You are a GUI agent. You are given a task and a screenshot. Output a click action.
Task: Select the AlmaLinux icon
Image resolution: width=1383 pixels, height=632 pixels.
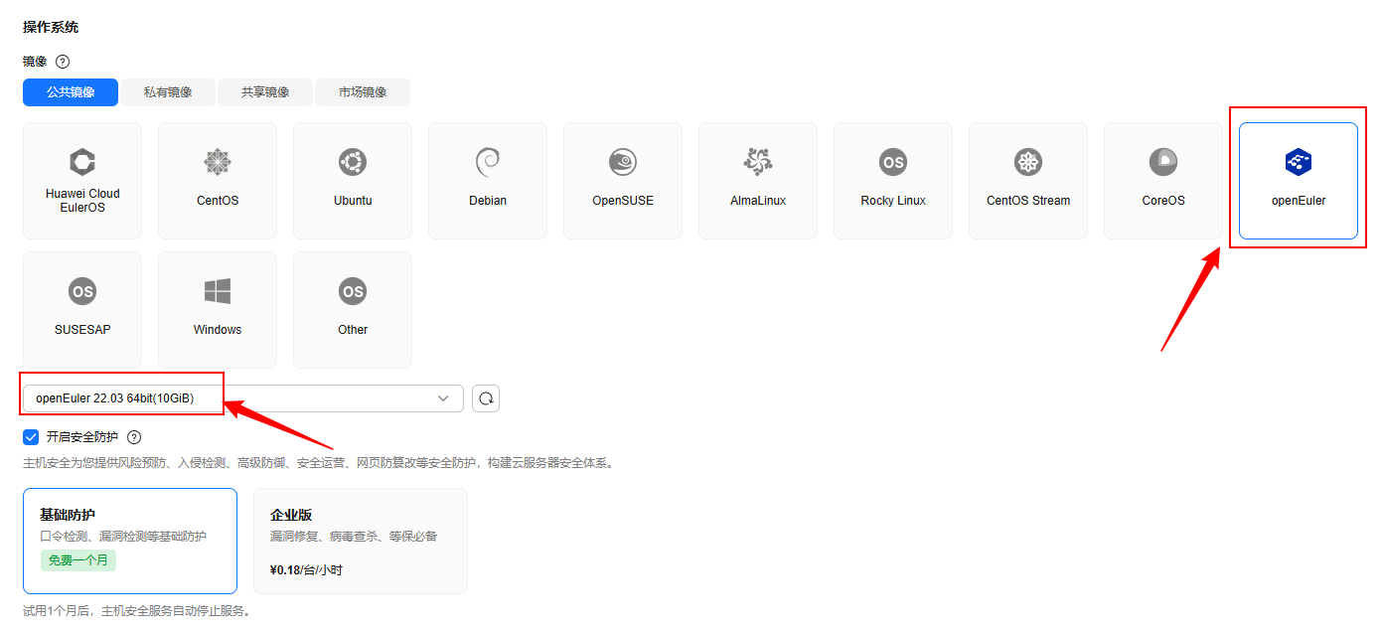[x=758, y=162]
